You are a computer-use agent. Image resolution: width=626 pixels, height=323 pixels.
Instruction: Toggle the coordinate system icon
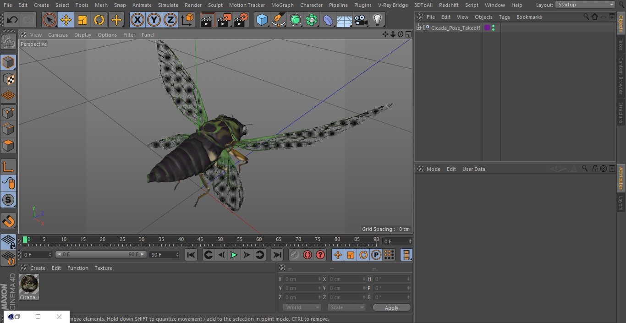(187, 20)
